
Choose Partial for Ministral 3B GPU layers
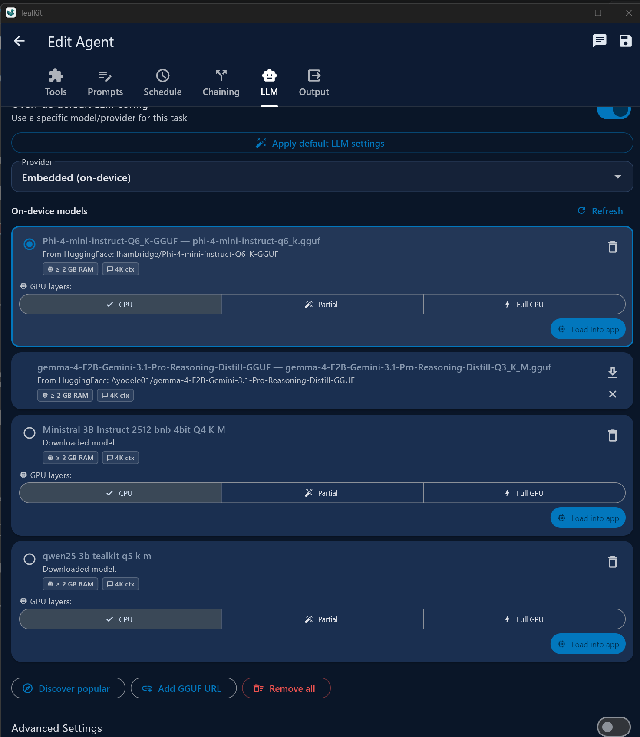322,493
